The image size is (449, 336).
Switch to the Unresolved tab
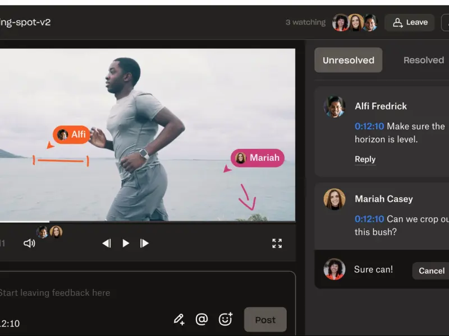coord(348,60)
